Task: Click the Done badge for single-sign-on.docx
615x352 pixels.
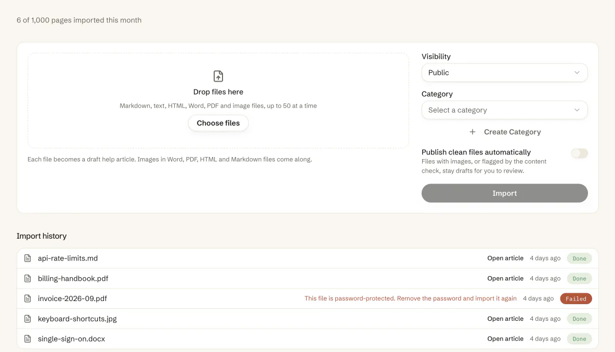Action: click(x=579, y=338)
